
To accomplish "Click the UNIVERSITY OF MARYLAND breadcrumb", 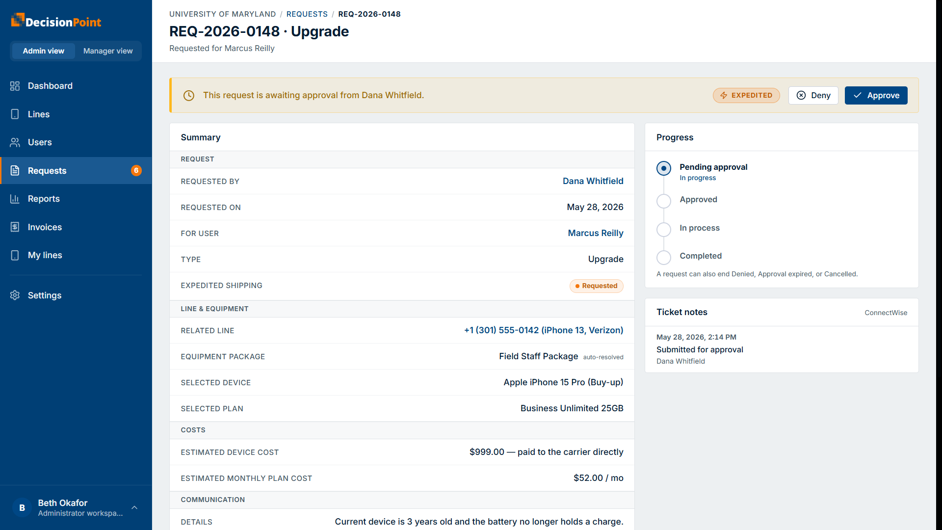I will pyautogui.click(x=222, y=14).
